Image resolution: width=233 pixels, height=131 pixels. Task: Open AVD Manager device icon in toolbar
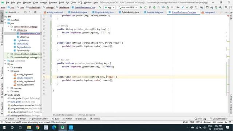click(x=216, y=7)
